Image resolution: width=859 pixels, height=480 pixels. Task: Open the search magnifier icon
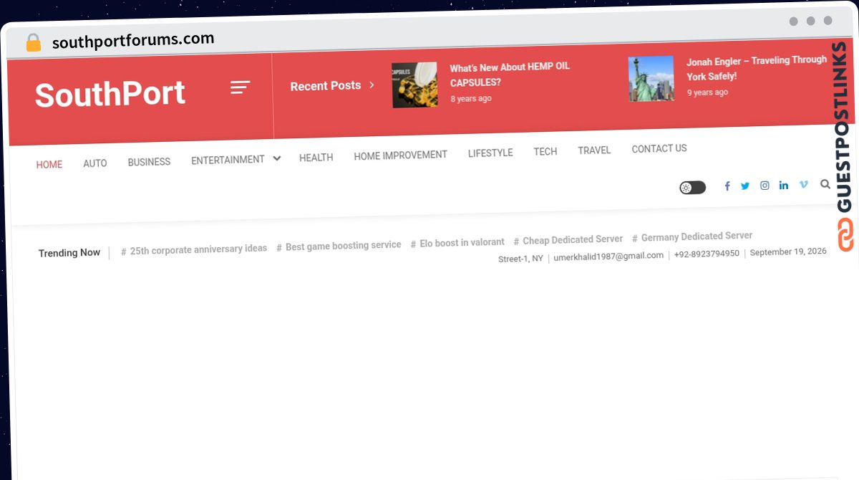click(825, 184)
